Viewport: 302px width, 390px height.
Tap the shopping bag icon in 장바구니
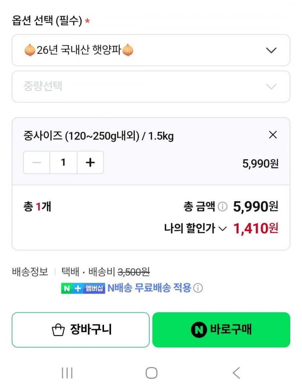click(58, 330)
